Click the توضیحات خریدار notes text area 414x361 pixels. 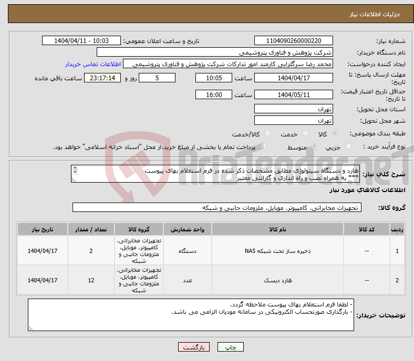pos(191,315)
